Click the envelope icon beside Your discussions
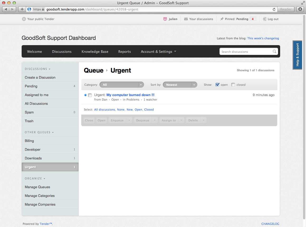Screen dimensions: 306x227 [x=186, y=19]
